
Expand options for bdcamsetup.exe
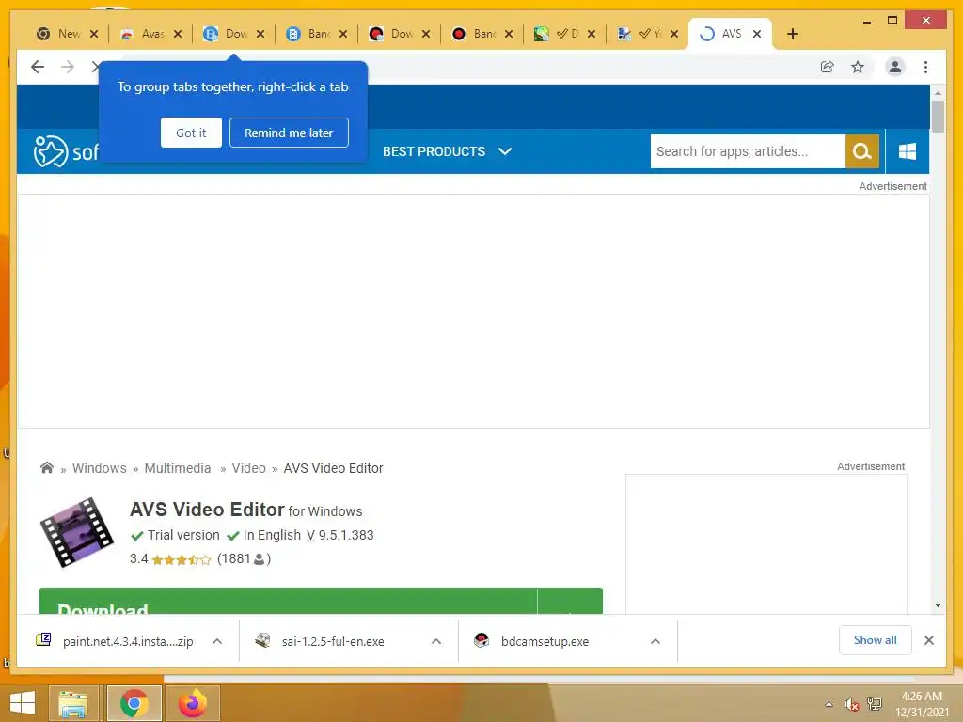655,641
